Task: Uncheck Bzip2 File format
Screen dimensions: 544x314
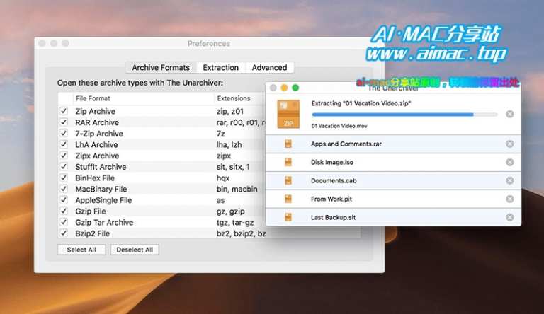Action: pos(64,233)
